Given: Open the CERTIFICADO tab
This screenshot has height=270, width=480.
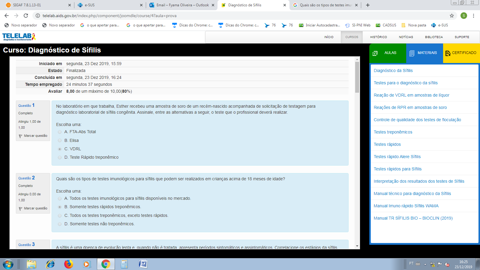Looking at the screenshot, I should tap(461, 53).
